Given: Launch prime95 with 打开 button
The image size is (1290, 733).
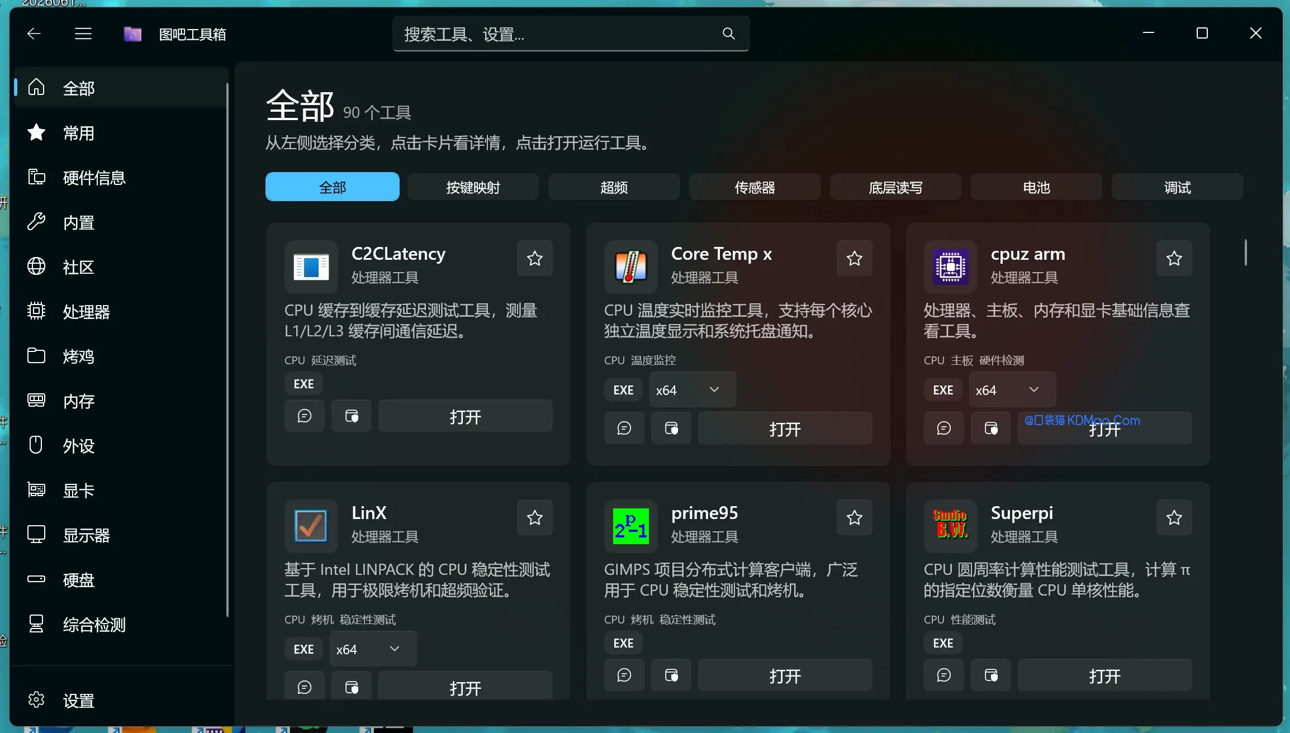Looking at the screenshot, I should tap(785, 675).
